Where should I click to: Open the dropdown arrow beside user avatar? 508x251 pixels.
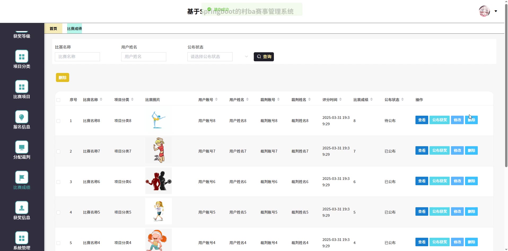tap(496, 11)
